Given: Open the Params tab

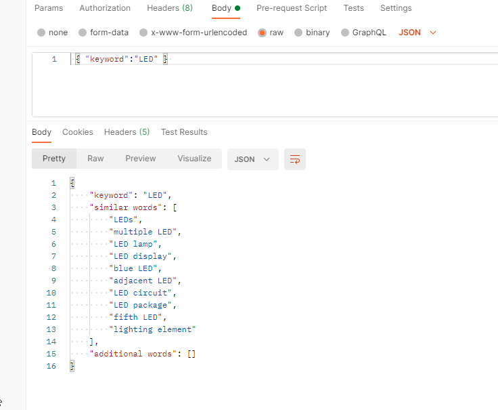Looking at the screenshot, I should (x=49, y=8).
